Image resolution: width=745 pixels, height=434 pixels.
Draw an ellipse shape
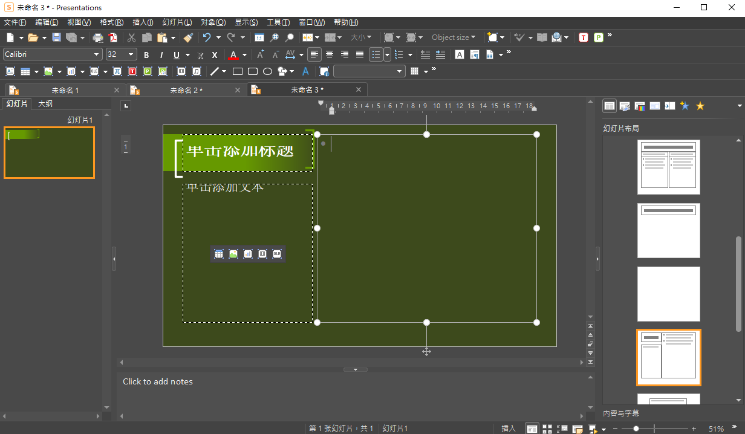[x=267, y=71]
